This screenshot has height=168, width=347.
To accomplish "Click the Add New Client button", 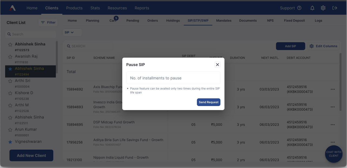I will tap(31, 156).
